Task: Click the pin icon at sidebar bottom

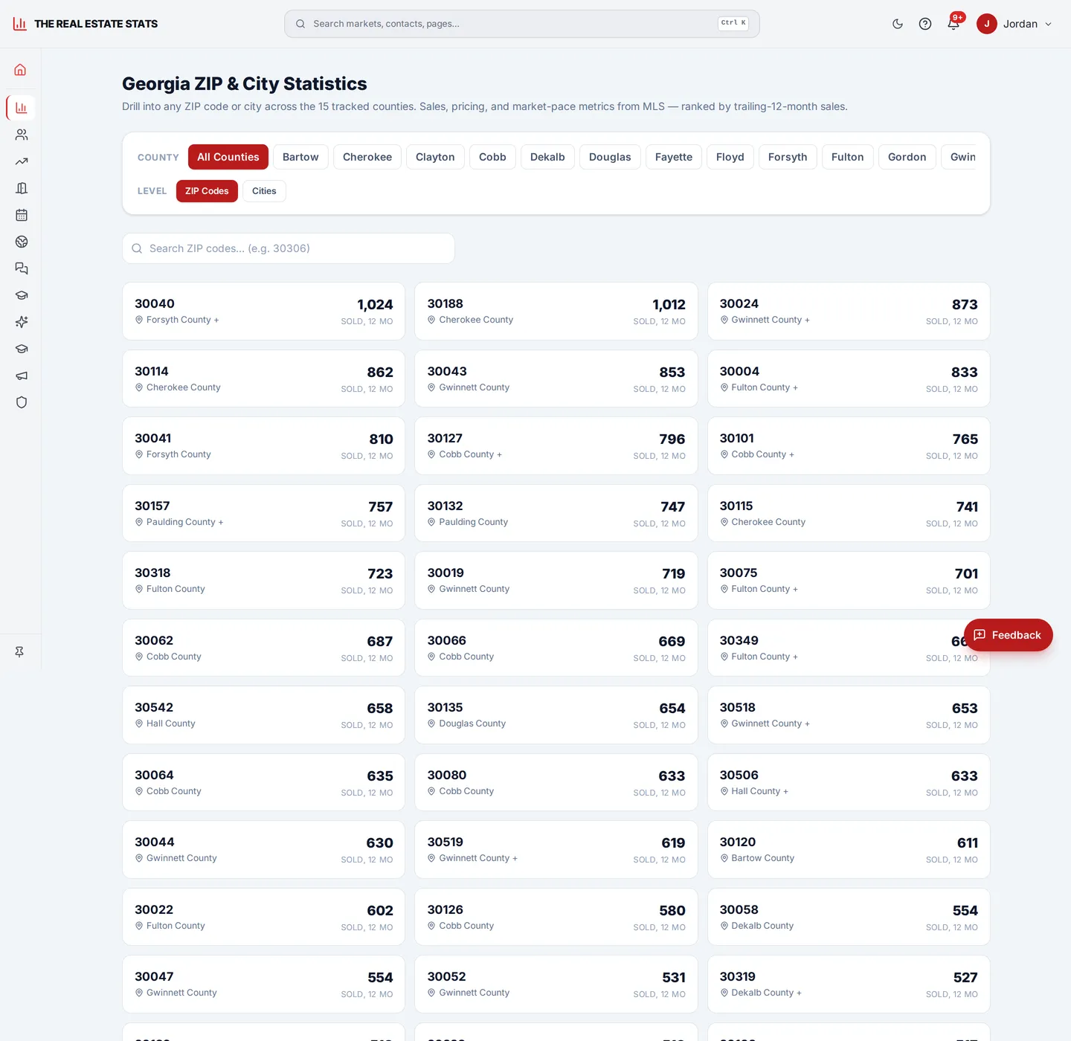Action: coord(19,652)
